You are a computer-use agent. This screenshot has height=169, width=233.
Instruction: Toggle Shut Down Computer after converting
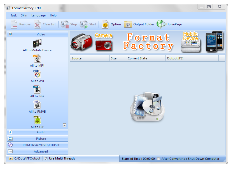point(159,158)
